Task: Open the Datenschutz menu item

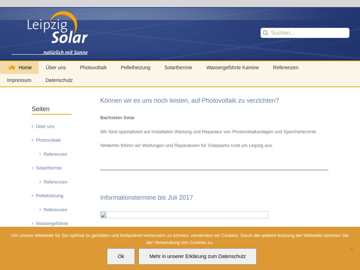Action: point(59,80)
